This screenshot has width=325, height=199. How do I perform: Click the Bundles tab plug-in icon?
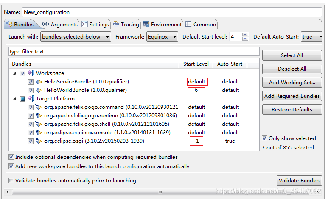pyautogui.click(x=9, y=24)
